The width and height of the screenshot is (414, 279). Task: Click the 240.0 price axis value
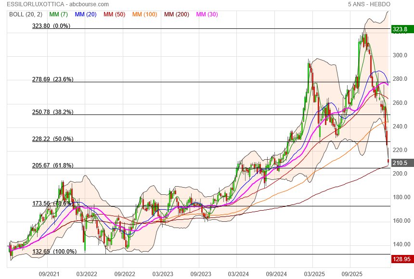point(400,126)
